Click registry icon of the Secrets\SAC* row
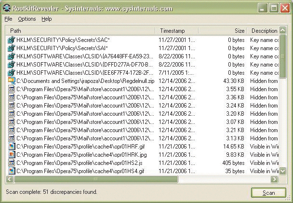293x203 pixels. pos(12,40)
